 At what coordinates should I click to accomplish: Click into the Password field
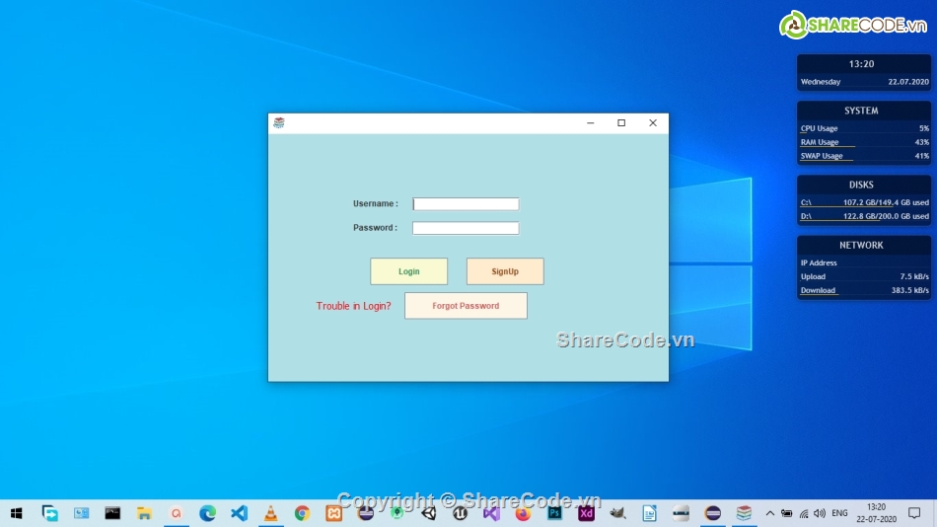coord(466,228)
